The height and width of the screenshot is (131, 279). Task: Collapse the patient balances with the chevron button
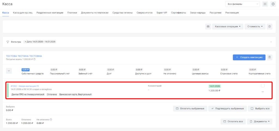9,71
